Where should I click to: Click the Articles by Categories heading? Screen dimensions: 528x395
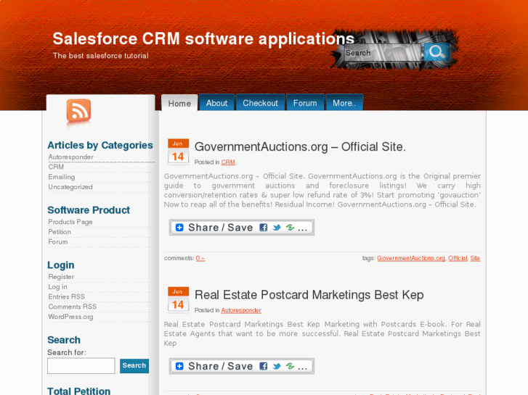tap(100, 145)
